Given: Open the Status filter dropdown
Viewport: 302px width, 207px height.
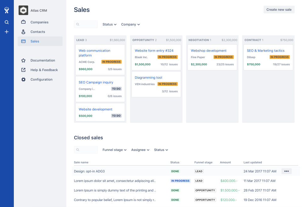Looking at the screenshot, I should (109, 24).
